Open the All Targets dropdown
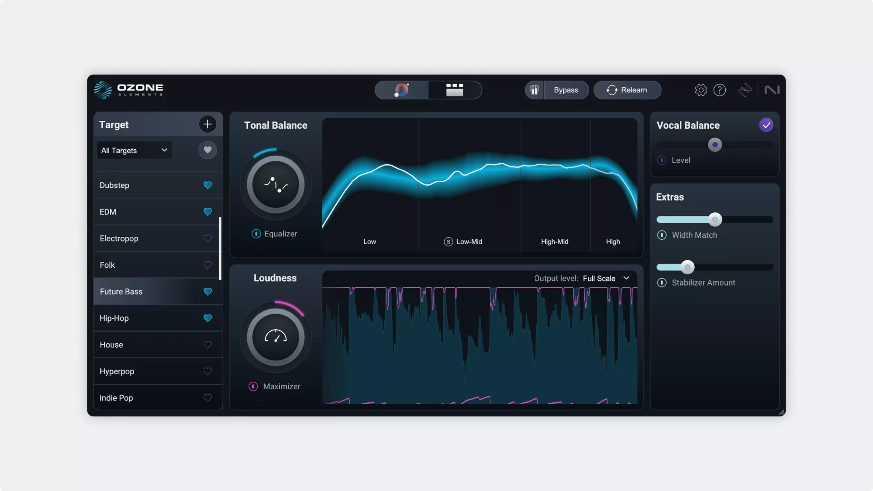The height and width of the screenshot is (491, 873). (x=134, y=150)
